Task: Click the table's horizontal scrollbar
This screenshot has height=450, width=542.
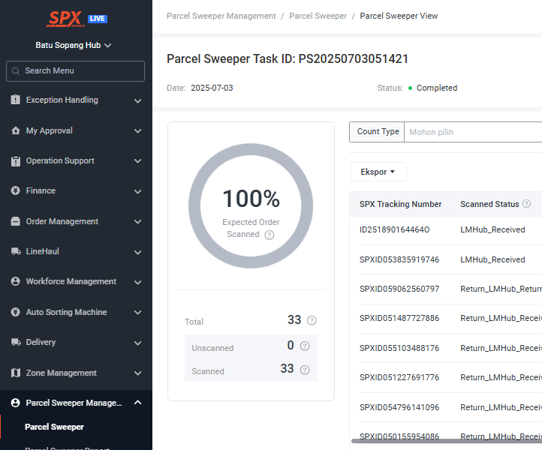Action: 447,441
